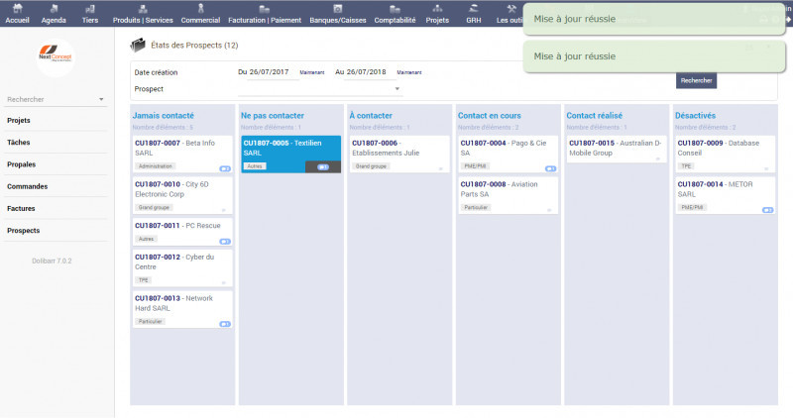Open CU1807-0008 Aviation Parts SA card
This screenshot has height=418, width=793.
[508, 195]
